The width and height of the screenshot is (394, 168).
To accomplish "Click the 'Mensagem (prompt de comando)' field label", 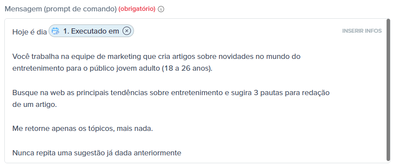I will tap(60, 9).
